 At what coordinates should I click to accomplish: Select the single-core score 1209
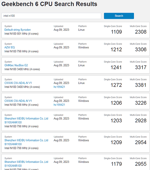click(x=116, y=142)
